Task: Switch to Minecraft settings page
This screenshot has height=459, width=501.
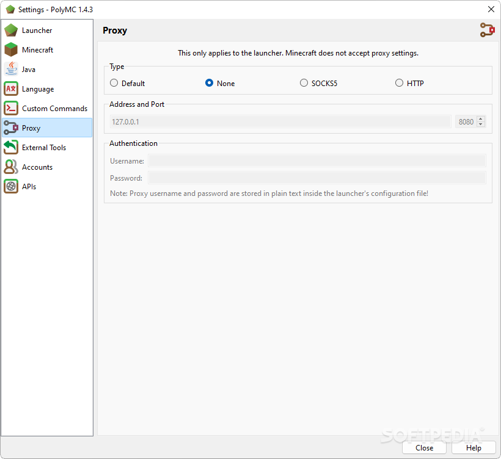Action: point(47,50)
